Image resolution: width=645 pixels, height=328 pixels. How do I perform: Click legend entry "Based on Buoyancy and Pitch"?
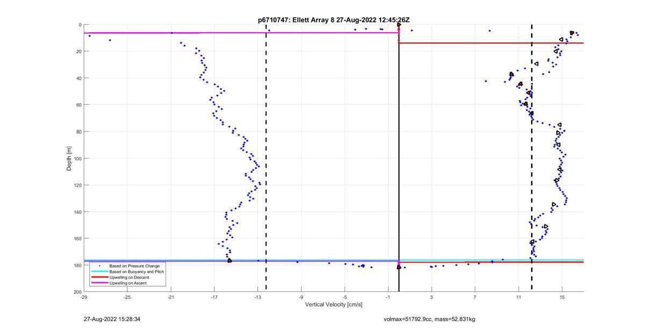tap(137, 272)
